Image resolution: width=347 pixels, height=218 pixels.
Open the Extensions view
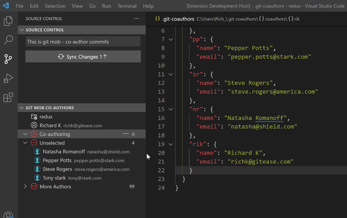click(x=8, y=97)
